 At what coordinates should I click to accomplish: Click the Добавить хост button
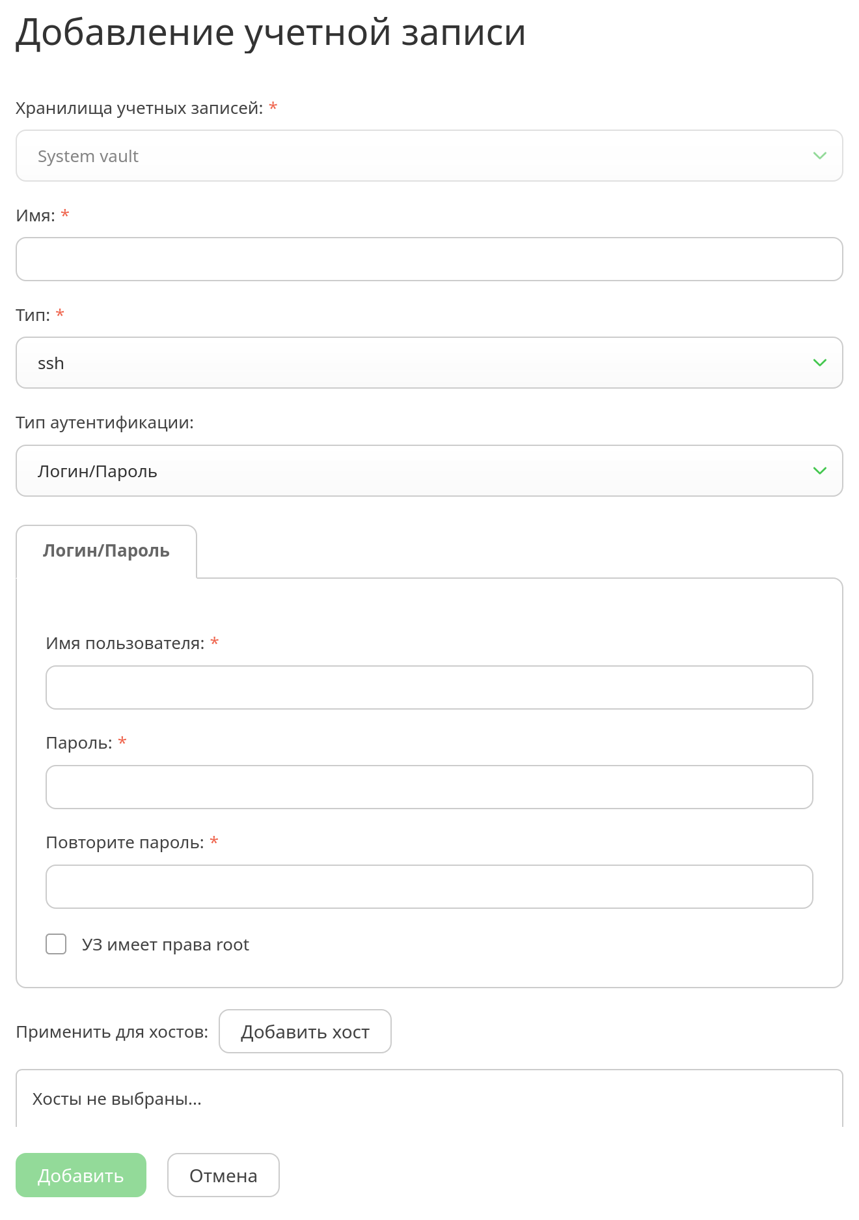pyautogui.click(x=305, y=1031)
